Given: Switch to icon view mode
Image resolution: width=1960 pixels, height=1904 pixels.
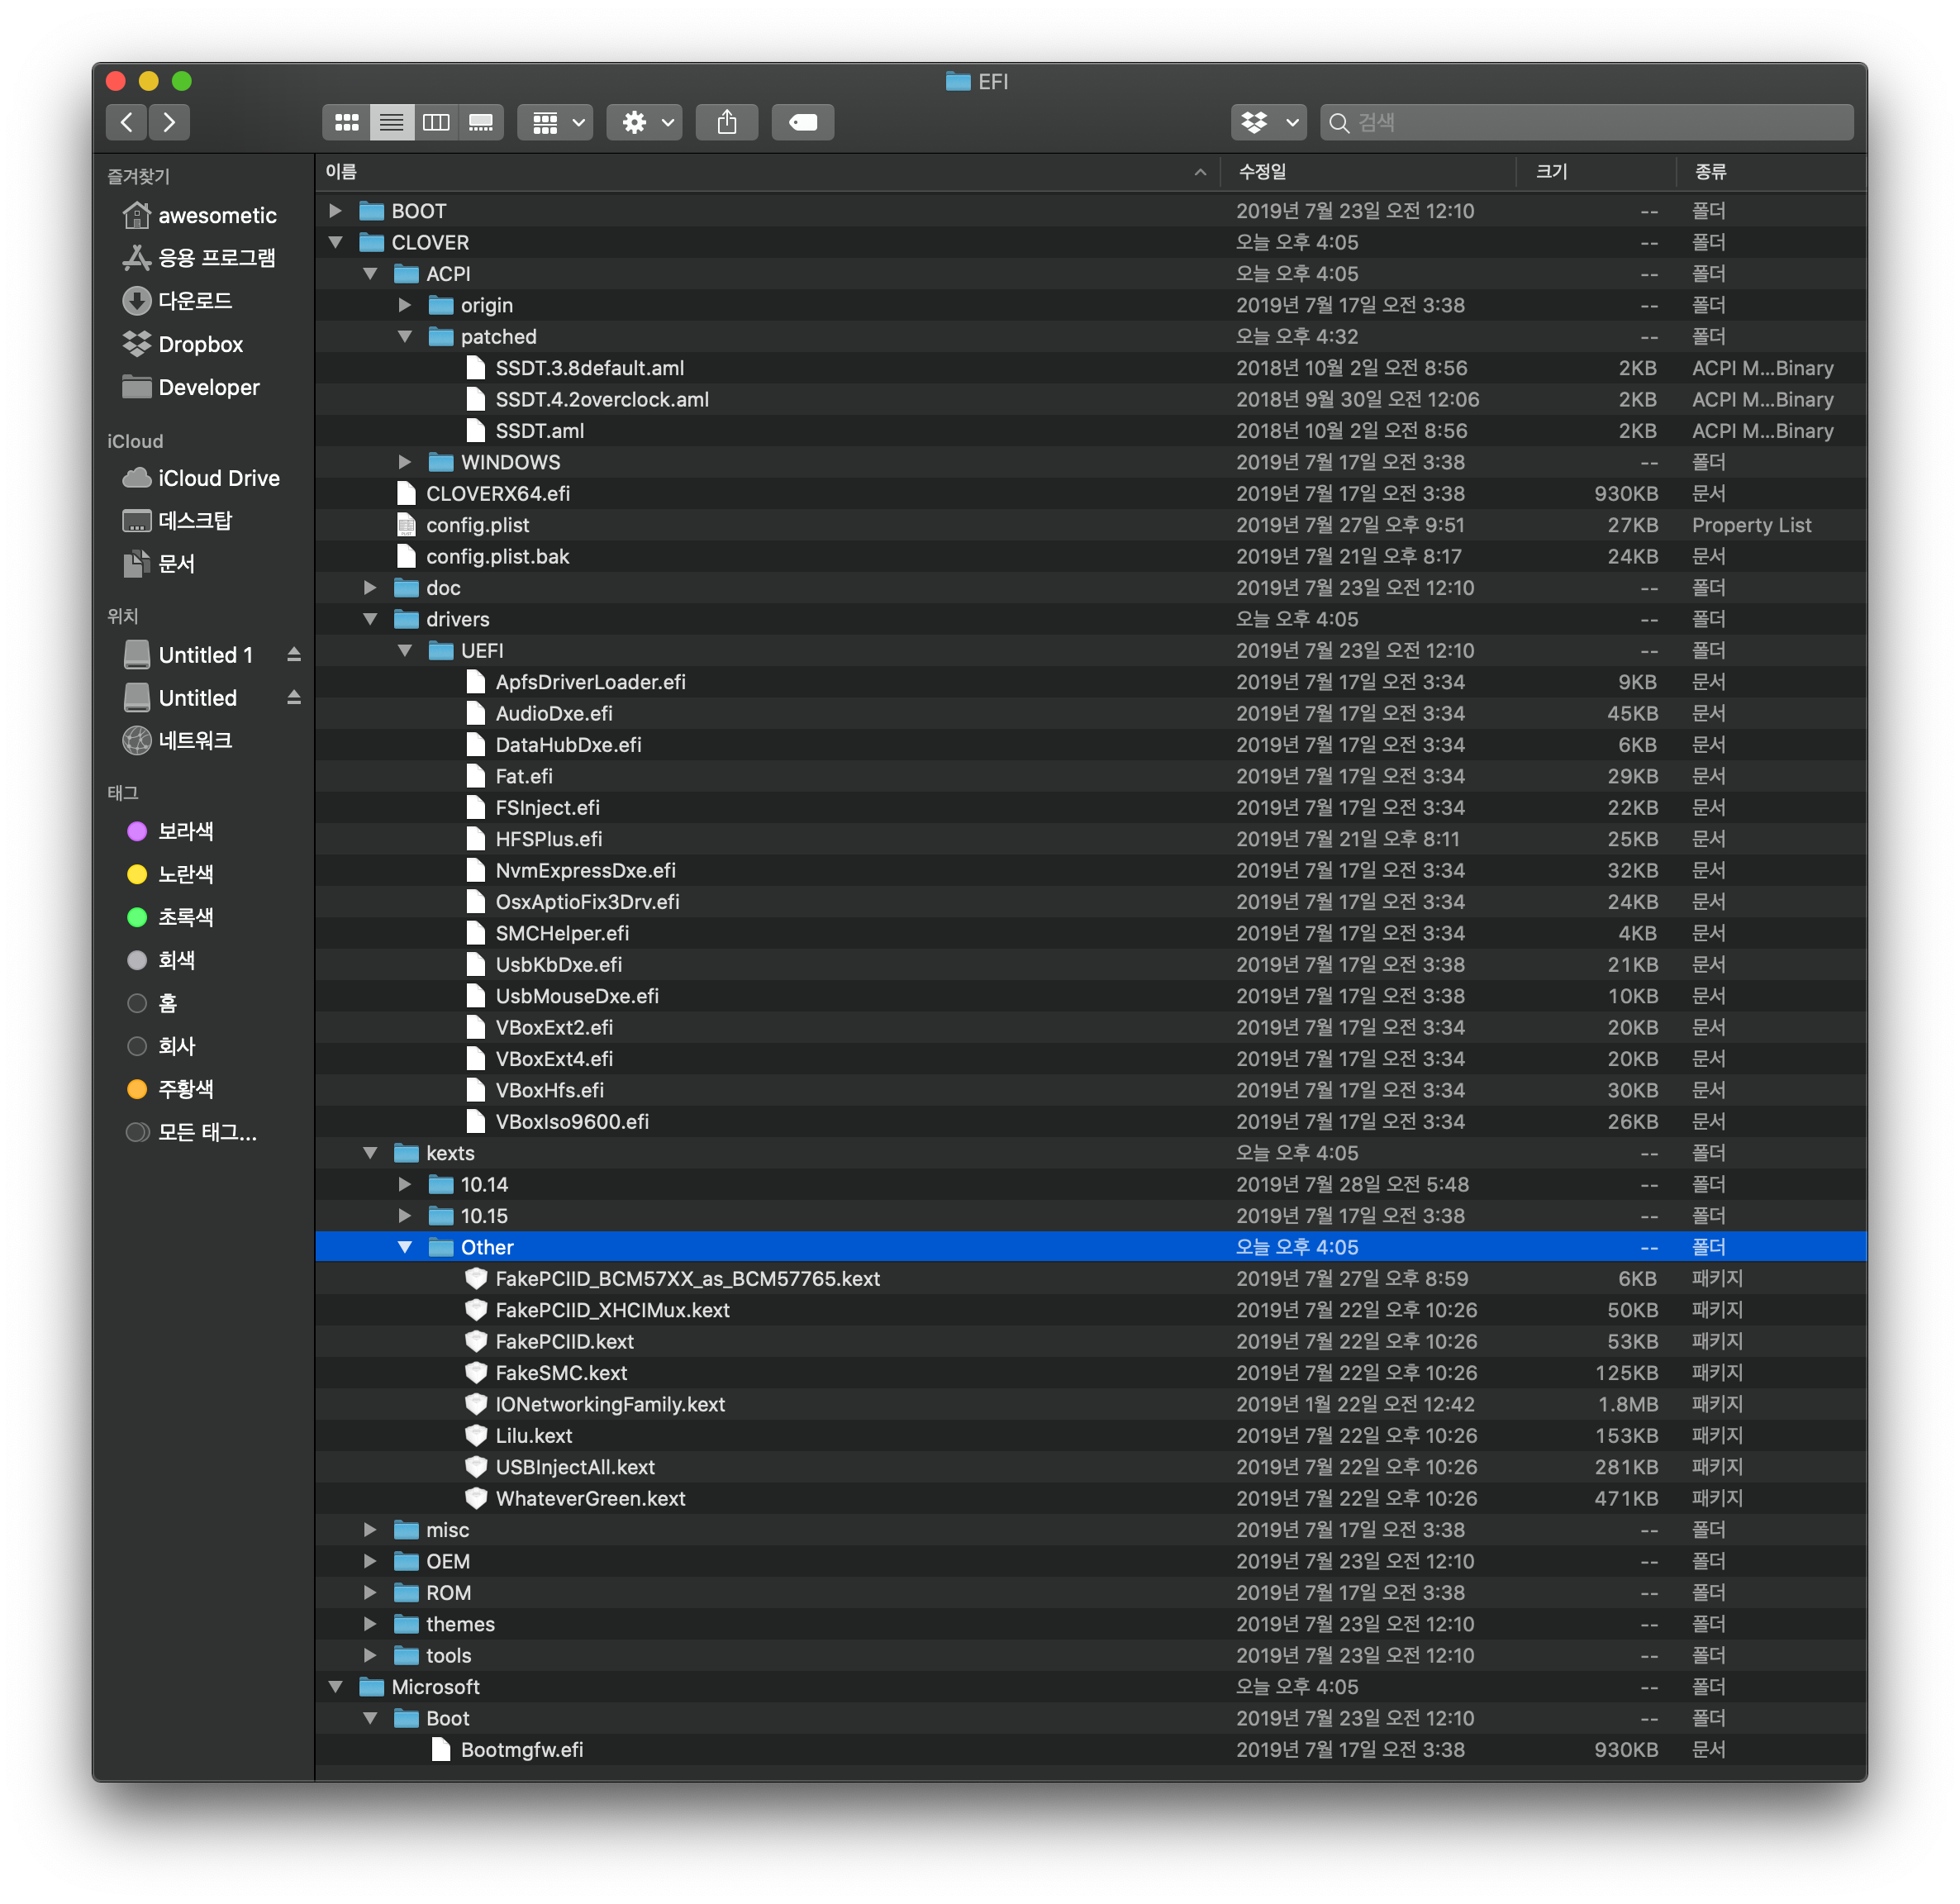Looking at the screenshot, I should pos(346,122).
